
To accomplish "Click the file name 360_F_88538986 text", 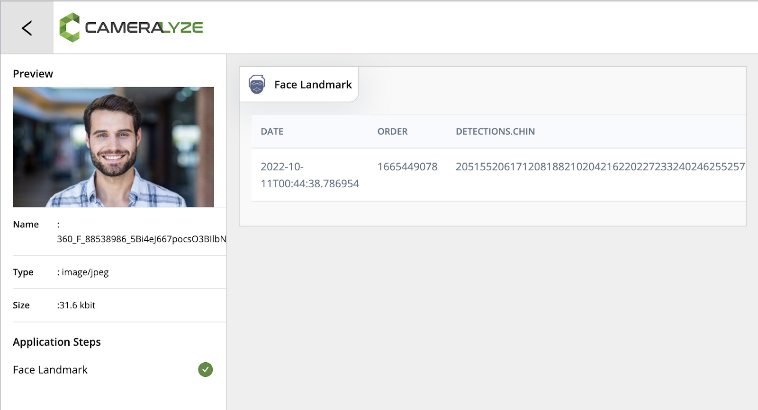I will click(x=142, y=239).
